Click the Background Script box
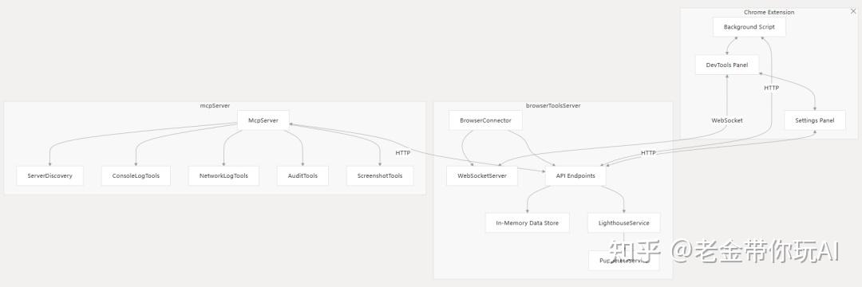The height and width of the screenshot is (287, 862). (x=749, y=27)
